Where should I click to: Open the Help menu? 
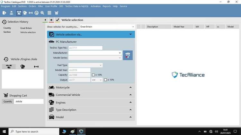(x=115, y=6)
